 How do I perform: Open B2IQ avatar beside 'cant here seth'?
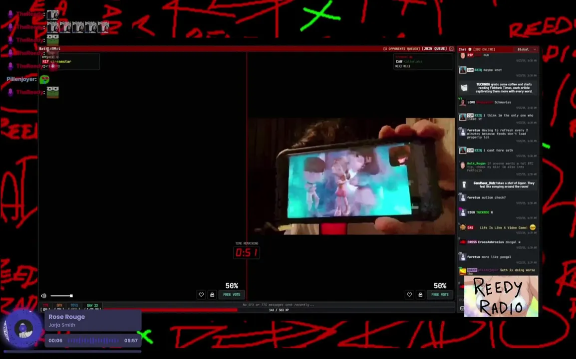[463, 150]
